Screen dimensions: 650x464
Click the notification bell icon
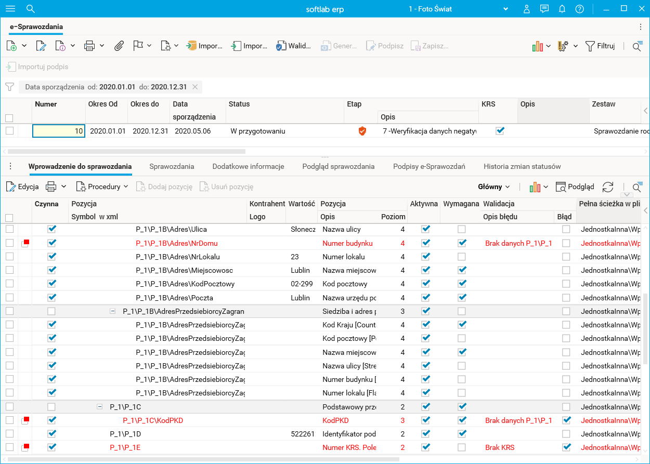click(562, 9)
